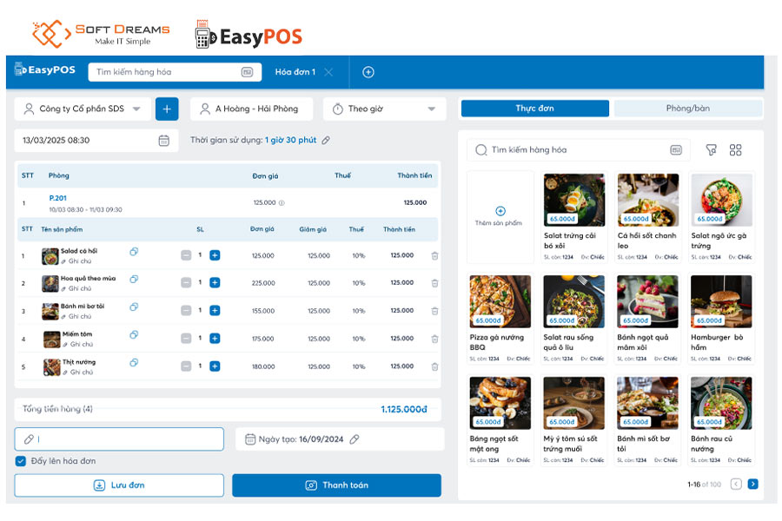Select the Mỳ ý tôm sú sốt trứng muối dish
782x521 pixels.
[x=574, y=420]
